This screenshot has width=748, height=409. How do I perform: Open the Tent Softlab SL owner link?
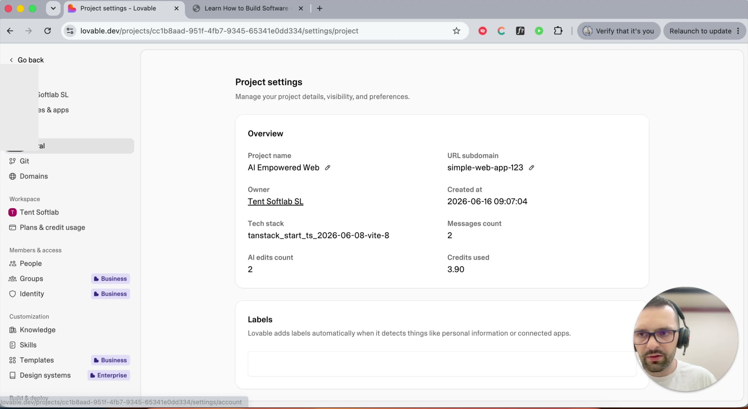click(x=275, y=201)
